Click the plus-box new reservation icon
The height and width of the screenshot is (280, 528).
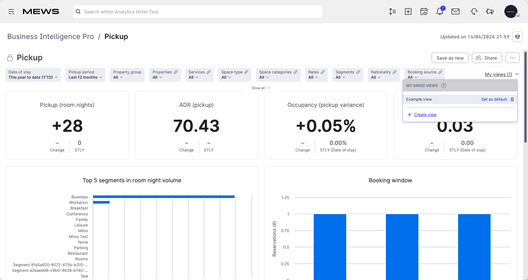click(x=408, y=12)
